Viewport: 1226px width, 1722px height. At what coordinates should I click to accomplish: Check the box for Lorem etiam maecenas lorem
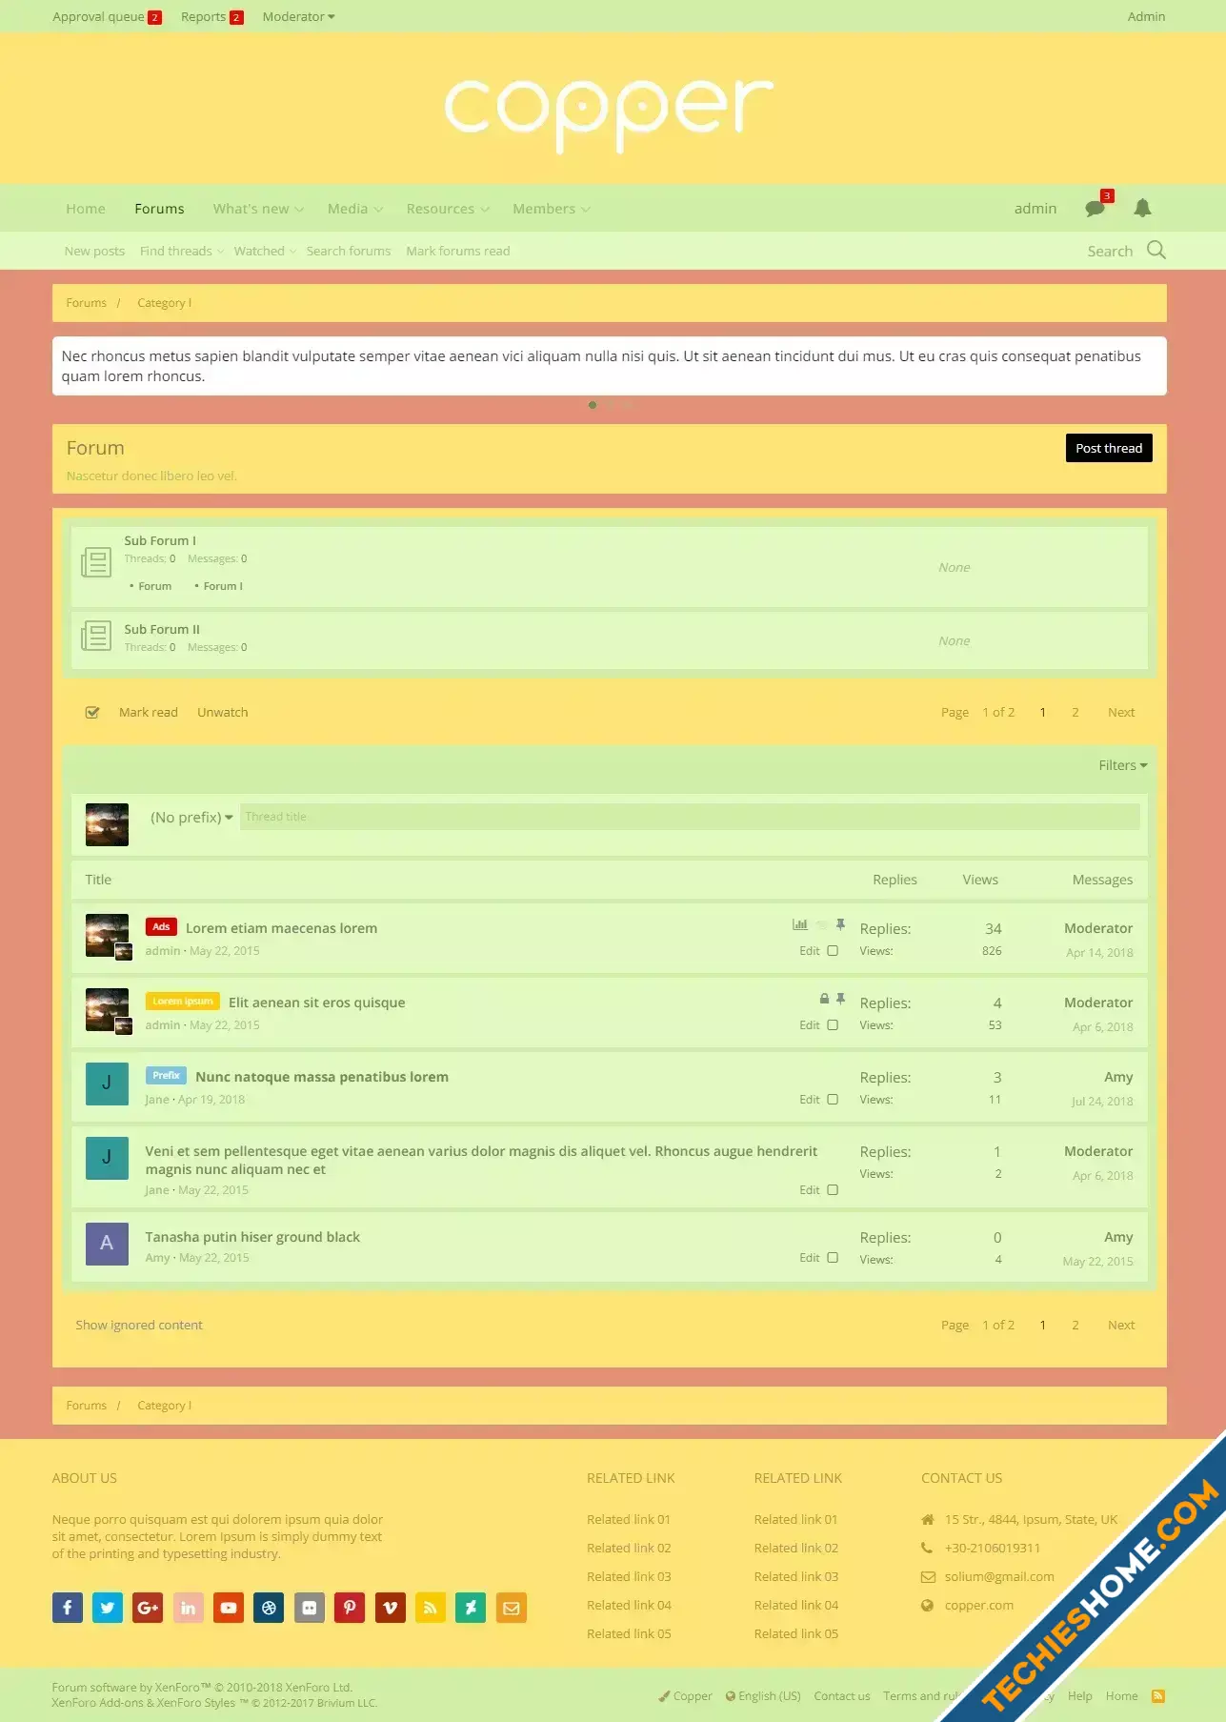click(833, 950)
